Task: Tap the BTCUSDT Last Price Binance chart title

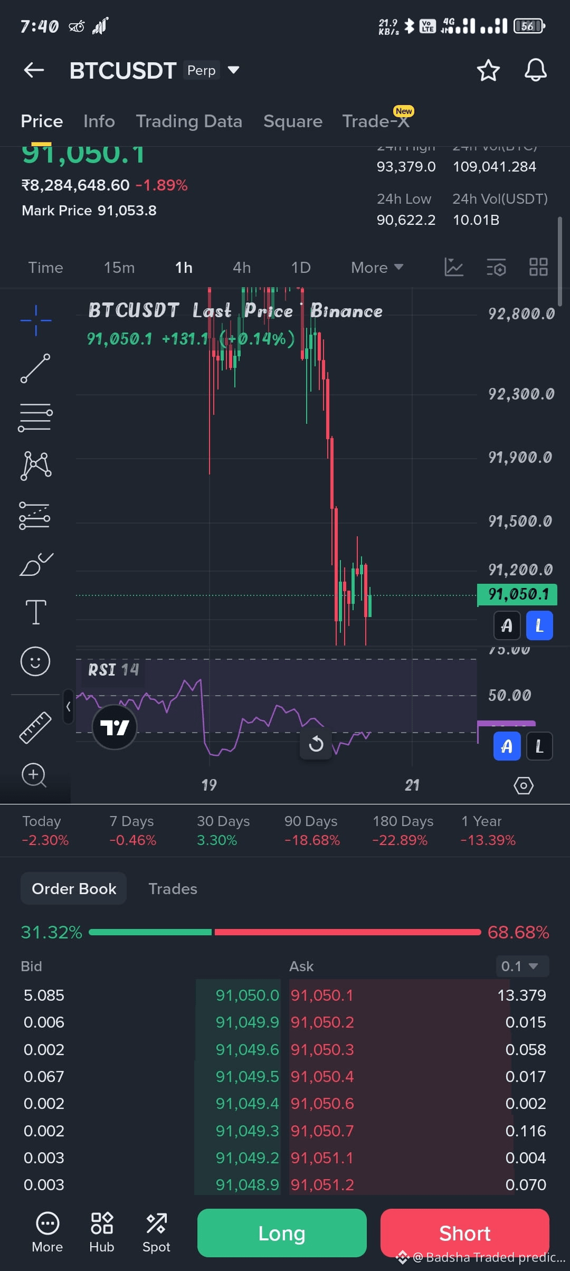Action: pyautogui.click(x=235, y=310)
